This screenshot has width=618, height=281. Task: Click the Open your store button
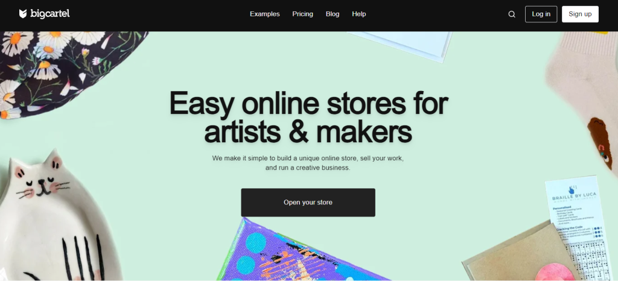pyautogui.click(x=308, y=202)
